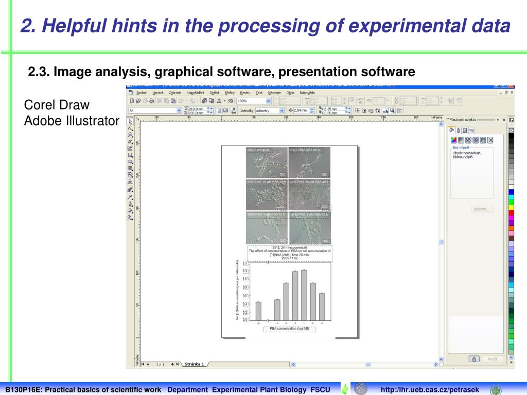This screenshot has width=527, height=395.
Task: Select the Rectangle tool in toolbox
Action: point(130,154)
